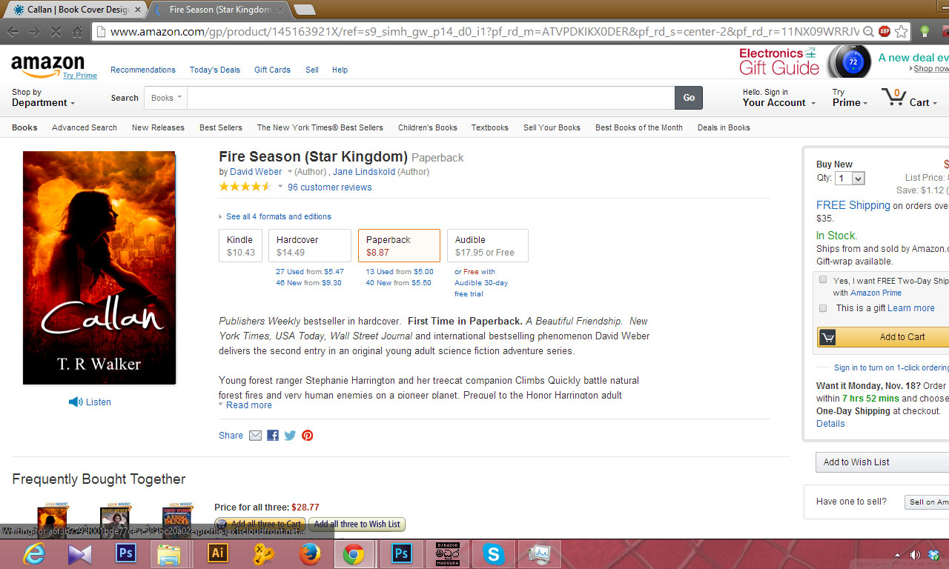Enable FREE Two-Day Shipping checkbox
The width and height of the screenshot is (949, 569).
point(823,280)
